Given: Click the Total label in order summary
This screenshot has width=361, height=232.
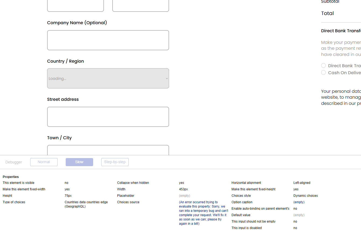Looking at the screenshot, I should (327, 13).
